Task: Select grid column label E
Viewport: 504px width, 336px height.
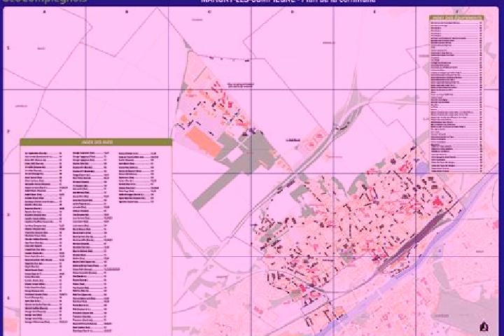Action: pyautogui.click(x=374, y=12)
